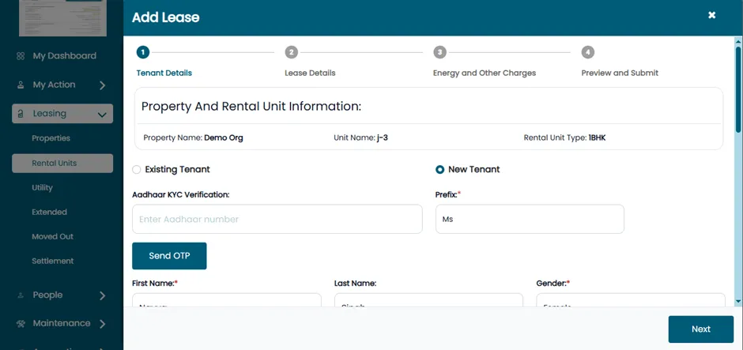Open Rental Units menu item

click(x=62, y=163)
